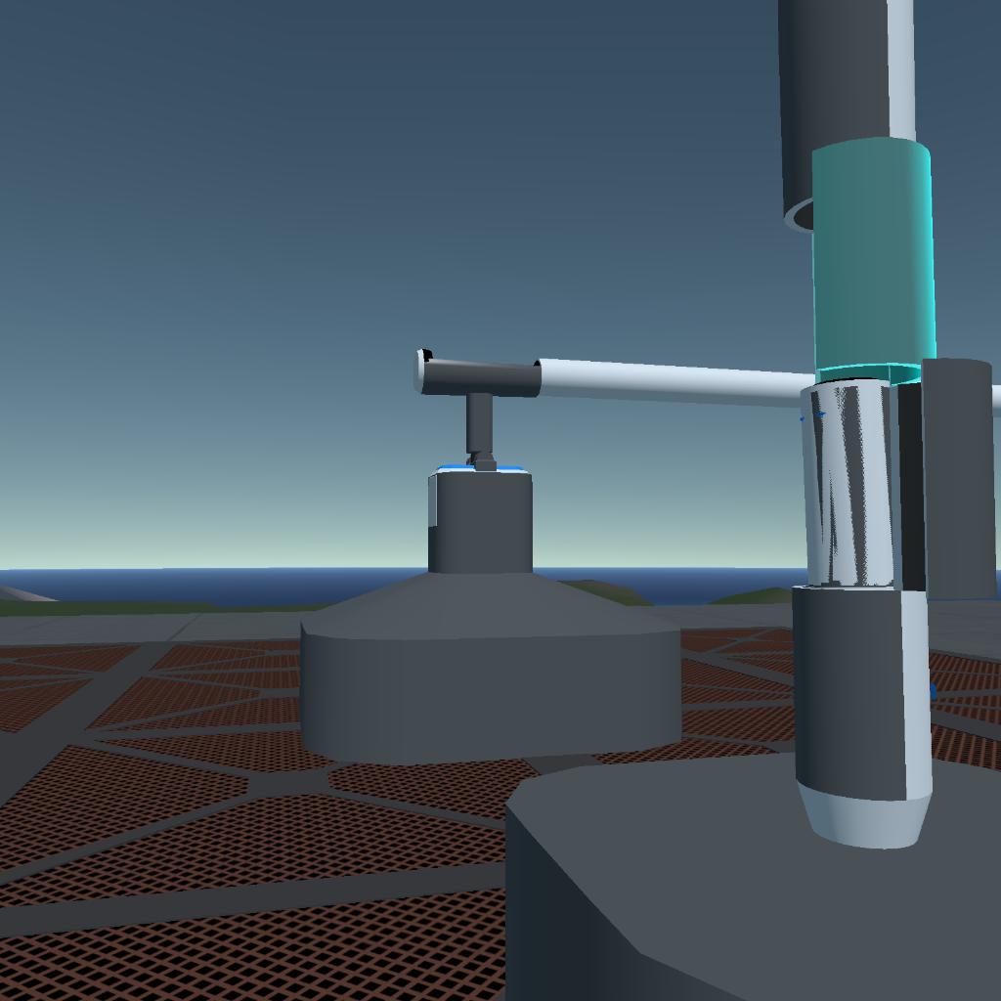Select the translucent teal cylinder on the tower

872,254
